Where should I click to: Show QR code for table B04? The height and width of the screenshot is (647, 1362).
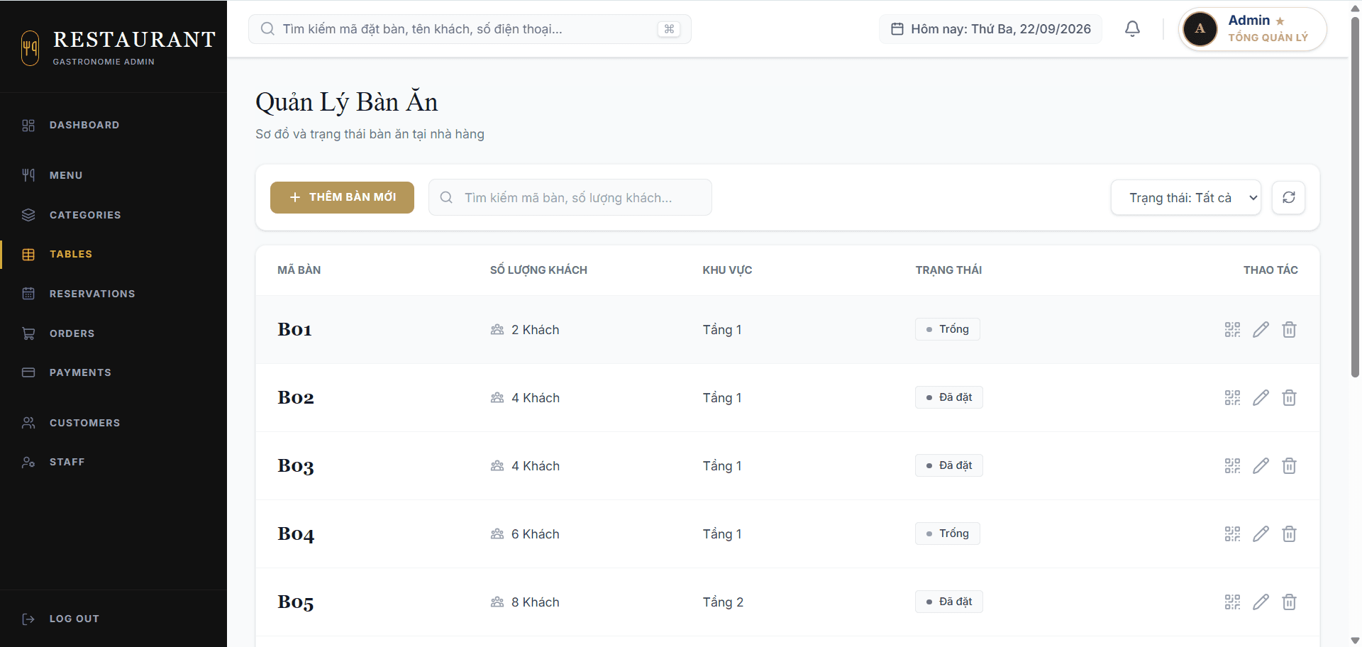pos(1232,534)
